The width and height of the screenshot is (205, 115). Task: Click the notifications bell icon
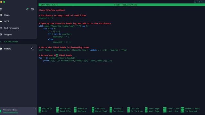click(x=27, y=9)
